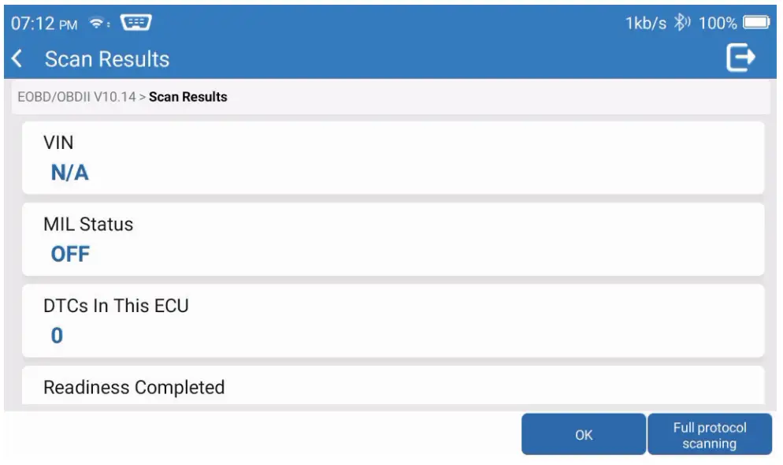Go back using the header arrow

tap(17, 58)
